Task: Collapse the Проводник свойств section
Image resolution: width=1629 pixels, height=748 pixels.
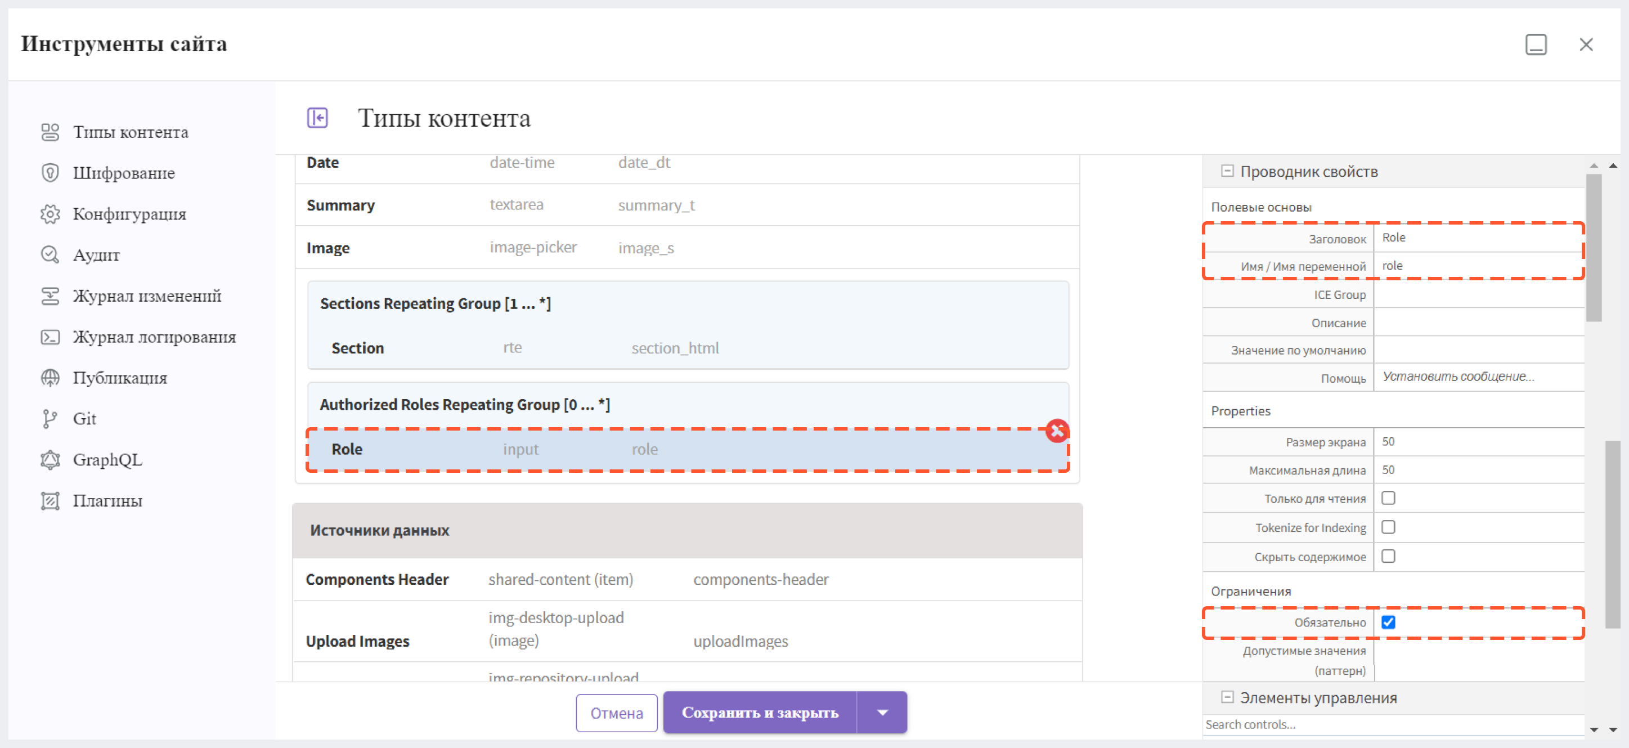Action: click(1227, 171)
